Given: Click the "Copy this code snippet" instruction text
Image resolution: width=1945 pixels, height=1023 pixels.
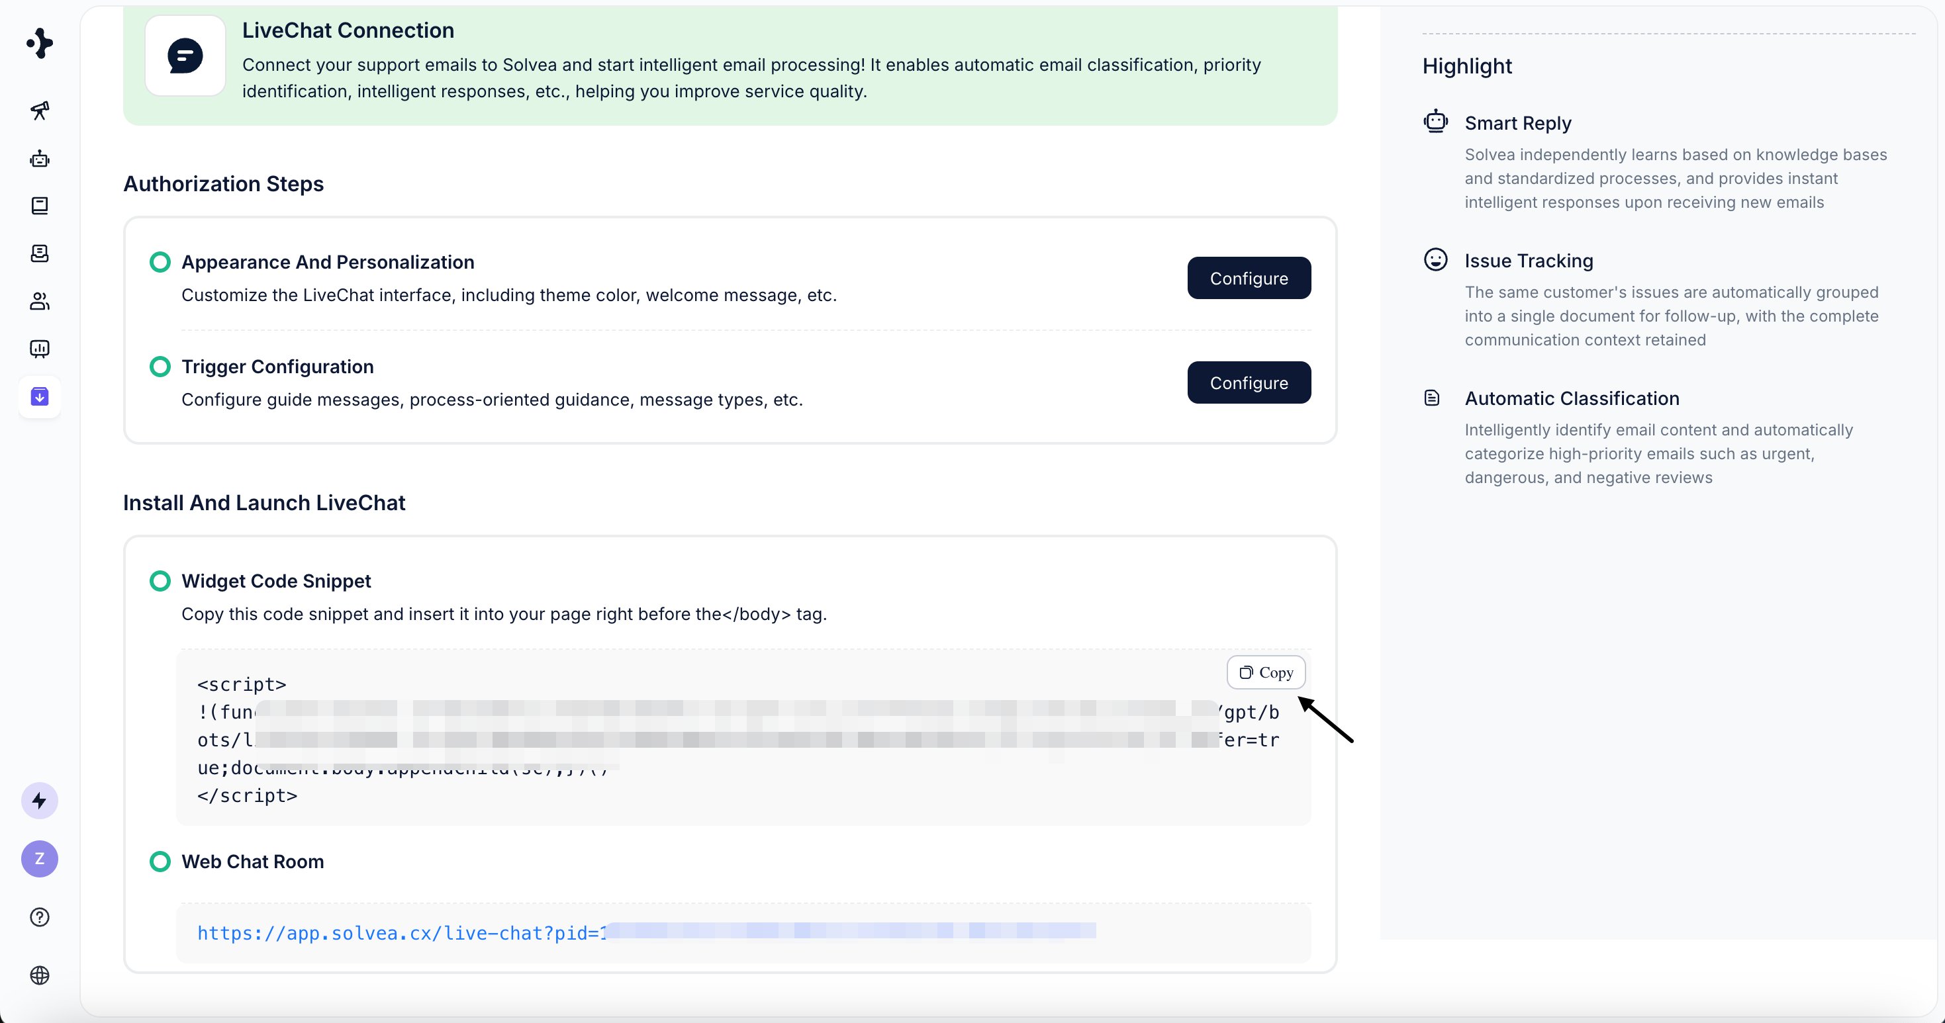Looking at the screenshot, I should click(504, 614).
